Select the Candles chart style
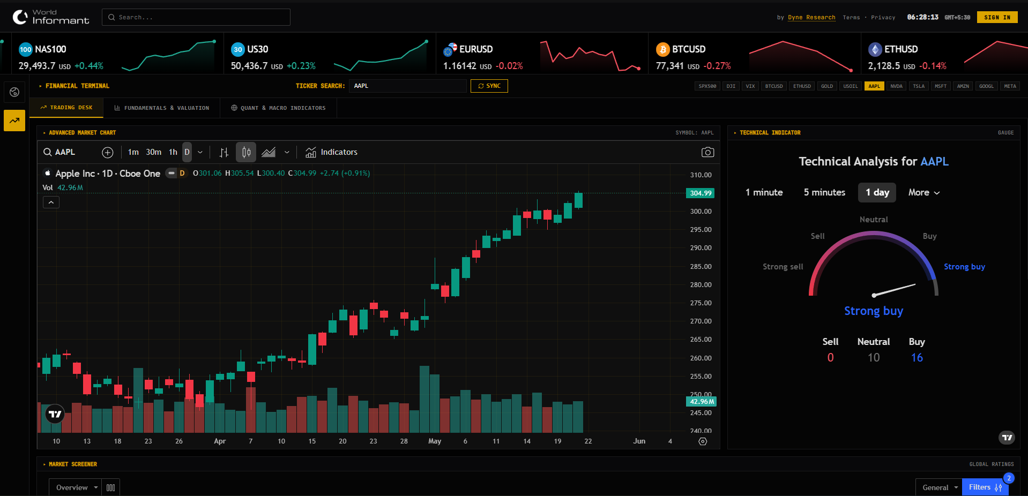The height and width of the screenshot is (496, 1028). [x=246, y=153]
